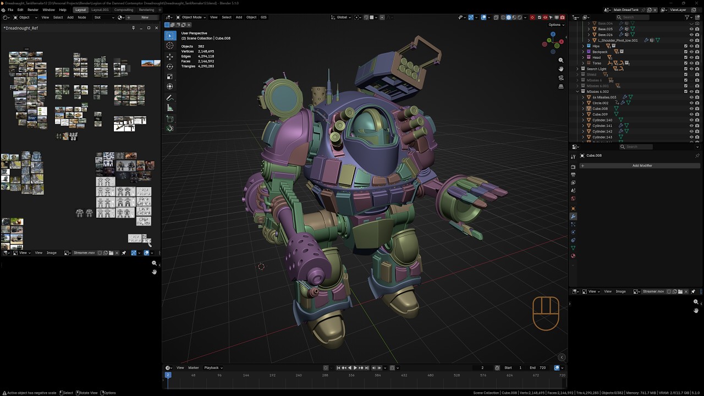This screenshot has height=396, width=704.
Task: Toggle eye icon for Circle.002
Action: coord(691,103)
